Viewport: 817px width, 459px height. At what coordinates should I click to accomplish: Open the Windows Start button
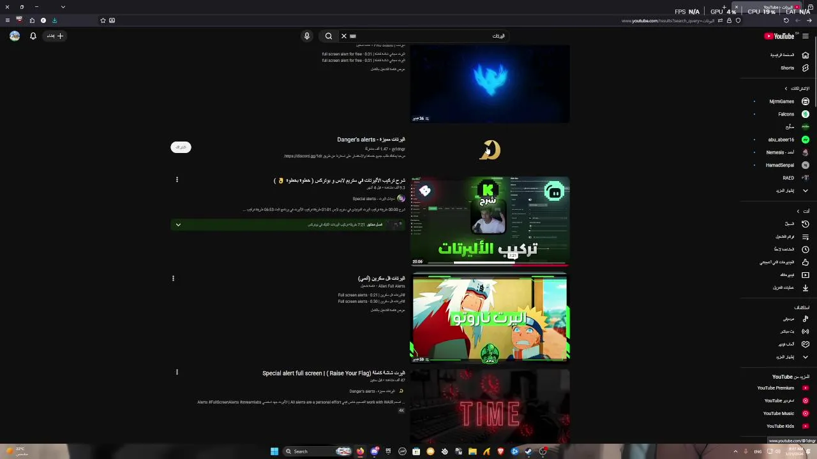coord(274,451)
